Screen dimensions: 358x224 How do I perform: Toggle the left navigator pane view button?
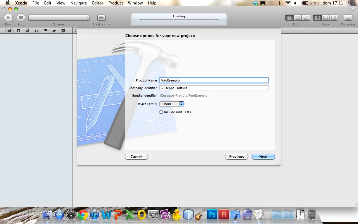317,18
